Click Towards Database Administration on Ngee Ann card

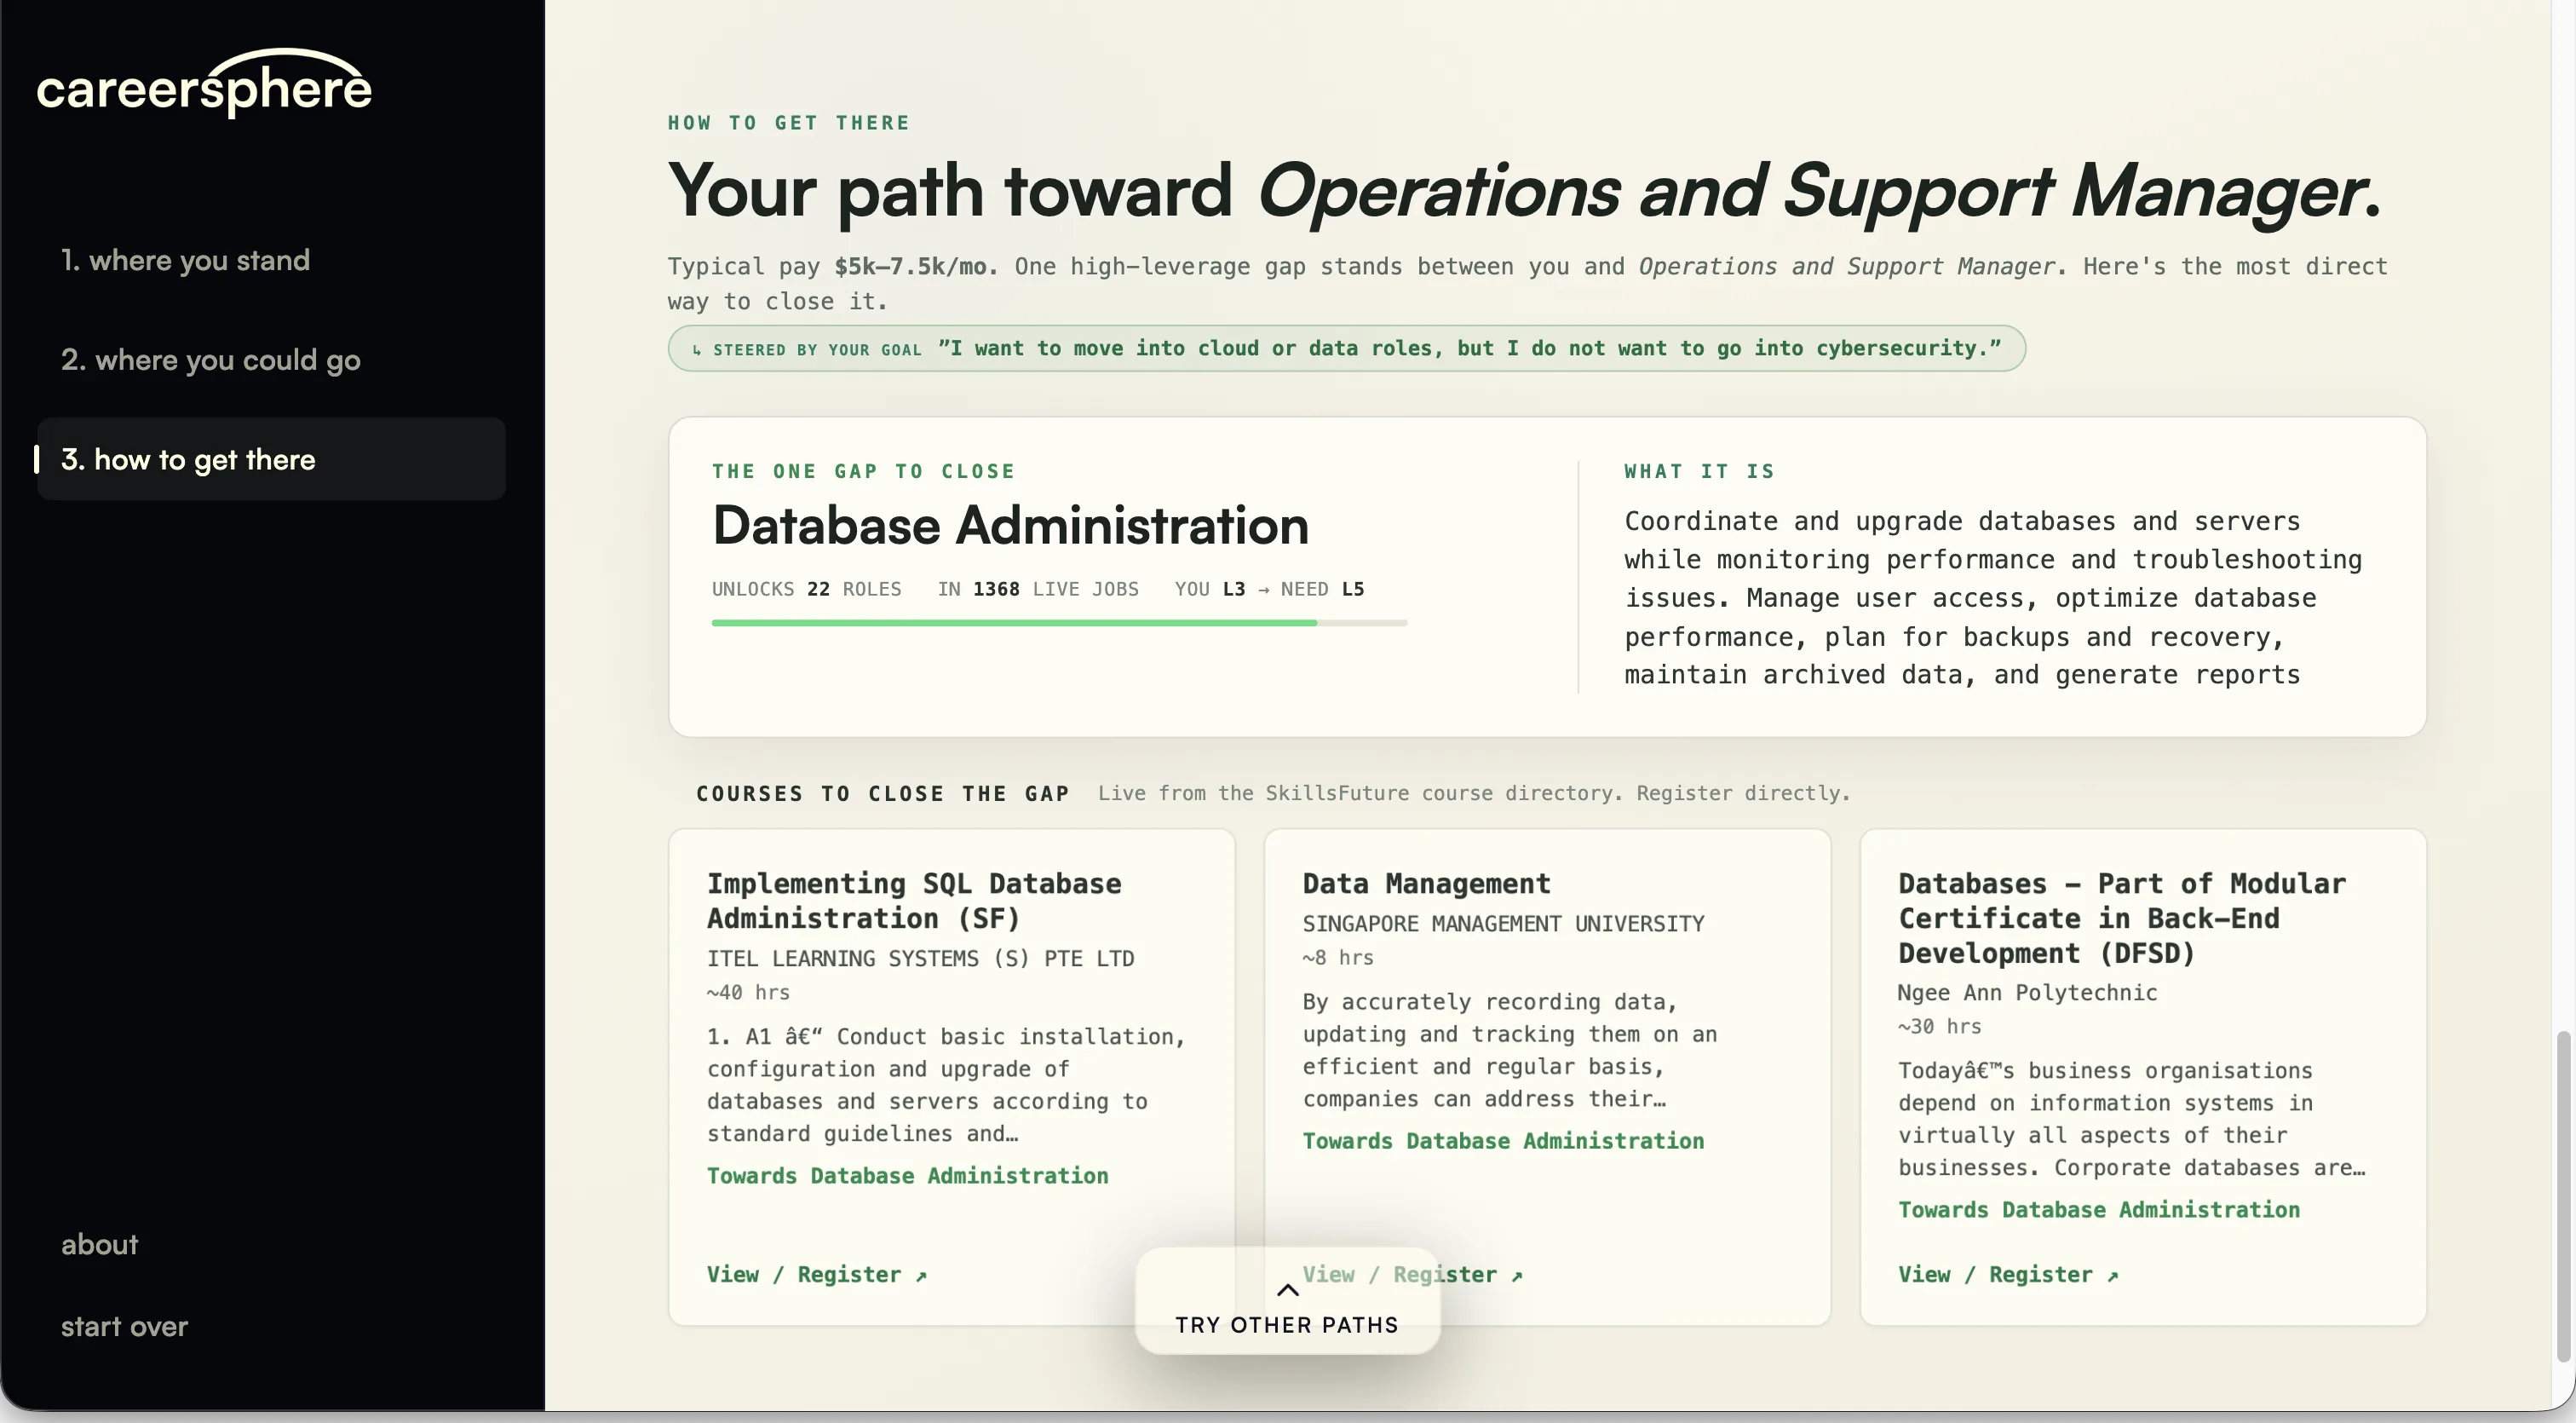(x=2099, y=1209)
